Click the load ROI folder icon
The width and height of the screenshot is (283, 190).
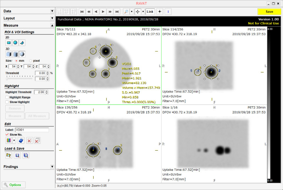click(x=9, y=155)
